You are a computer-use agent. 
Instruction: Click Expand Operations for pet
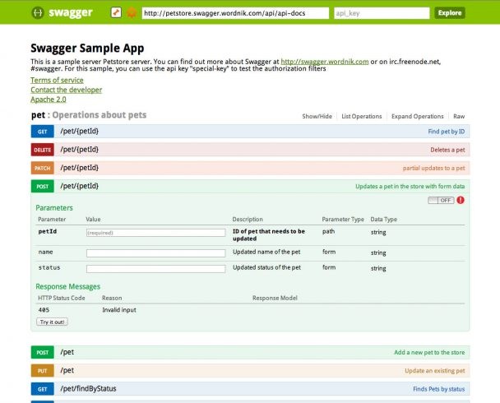[x=418, y=116]
